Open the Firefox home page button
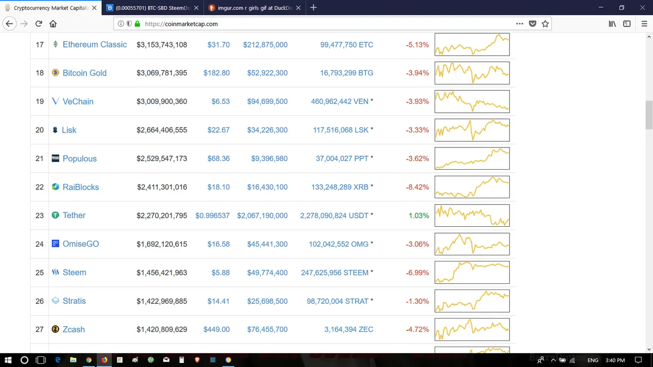 [x=53, y=23]
